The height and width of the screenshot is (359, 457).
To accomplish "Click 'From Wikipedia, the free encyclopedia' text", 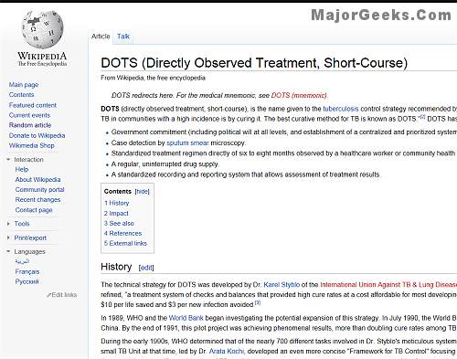I will (153, 78).
